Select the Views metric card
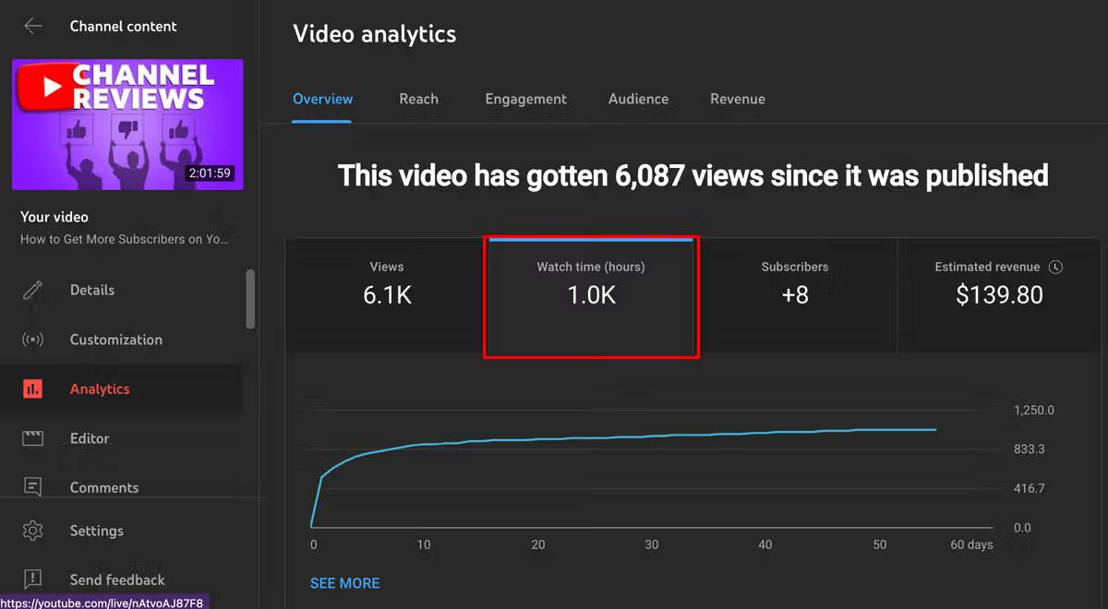 point(387,295)
